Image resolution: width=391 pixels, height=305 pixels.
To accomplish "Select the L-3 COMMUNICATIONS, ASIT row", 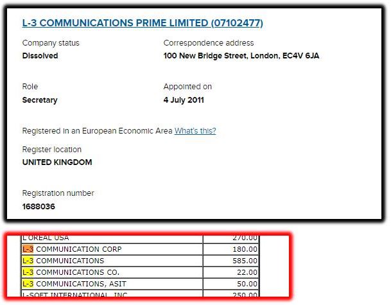I will point(140,284).
